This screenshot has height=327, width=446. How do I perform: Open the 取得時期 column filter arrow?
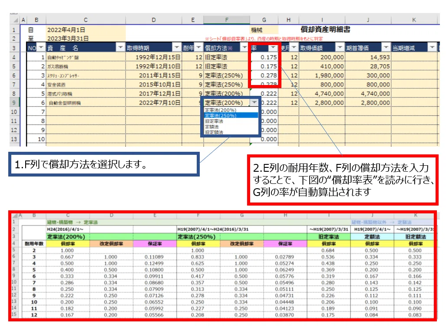tap(177, 47)
